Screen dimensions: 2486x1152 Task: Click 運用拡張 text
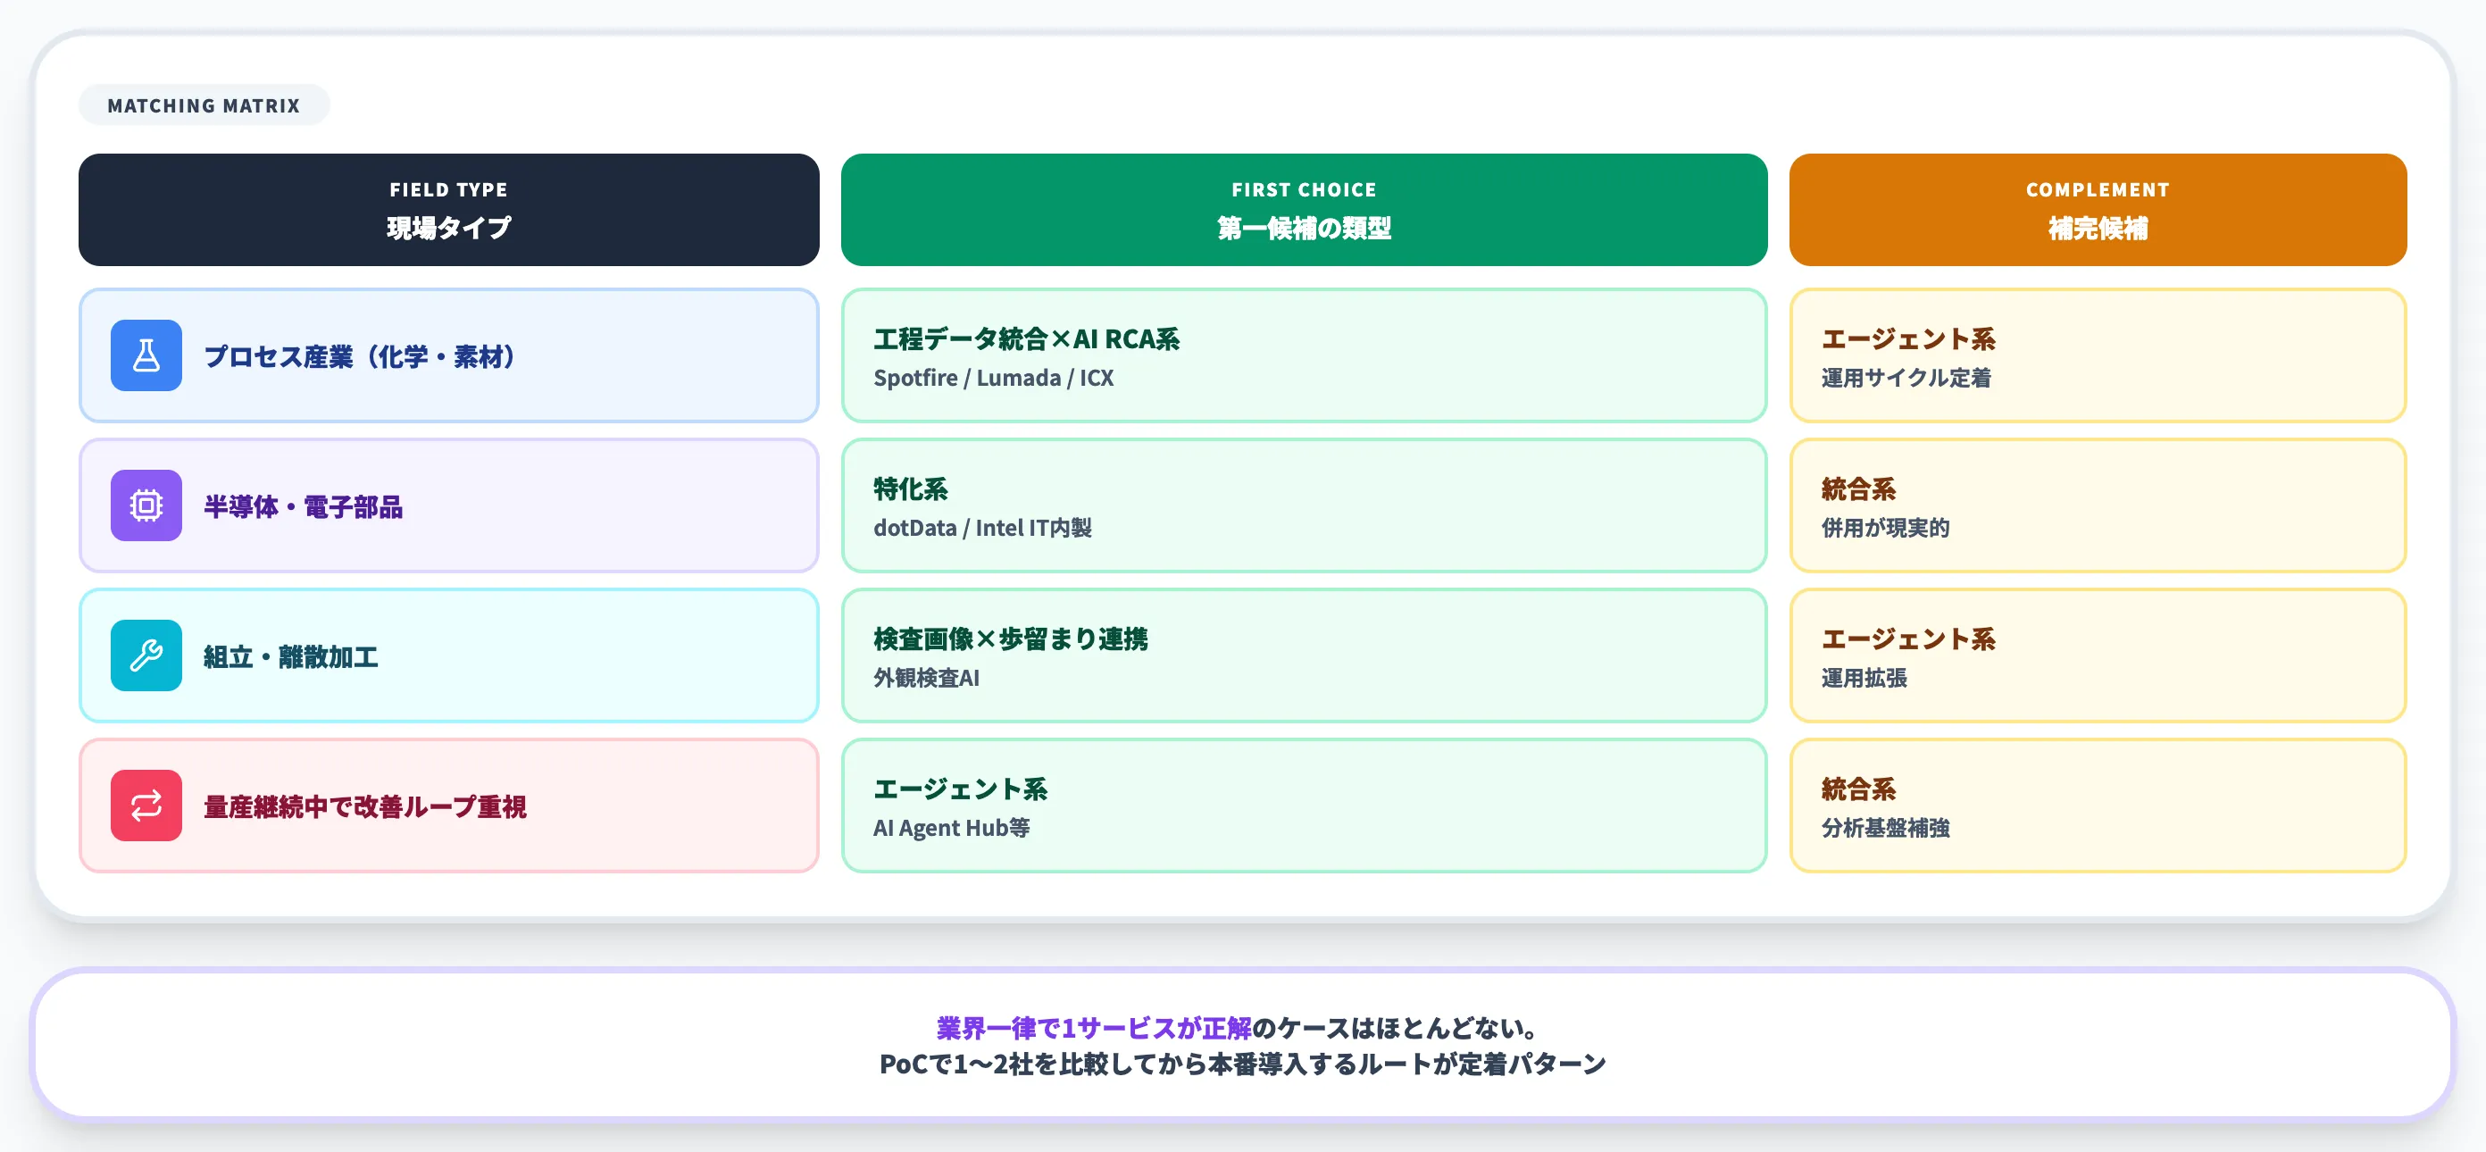(1864, 679)
